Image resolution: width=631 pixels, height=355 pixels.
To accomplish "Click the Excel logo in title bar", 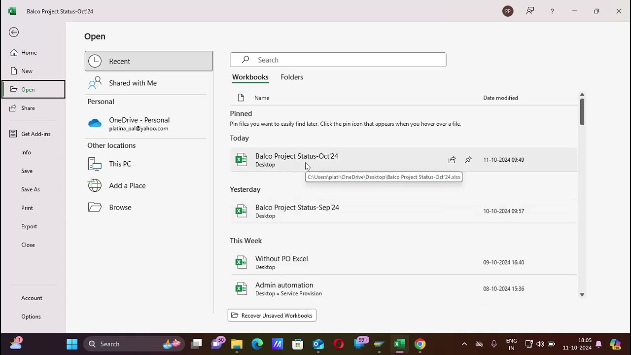I will (x=12, y=11).
